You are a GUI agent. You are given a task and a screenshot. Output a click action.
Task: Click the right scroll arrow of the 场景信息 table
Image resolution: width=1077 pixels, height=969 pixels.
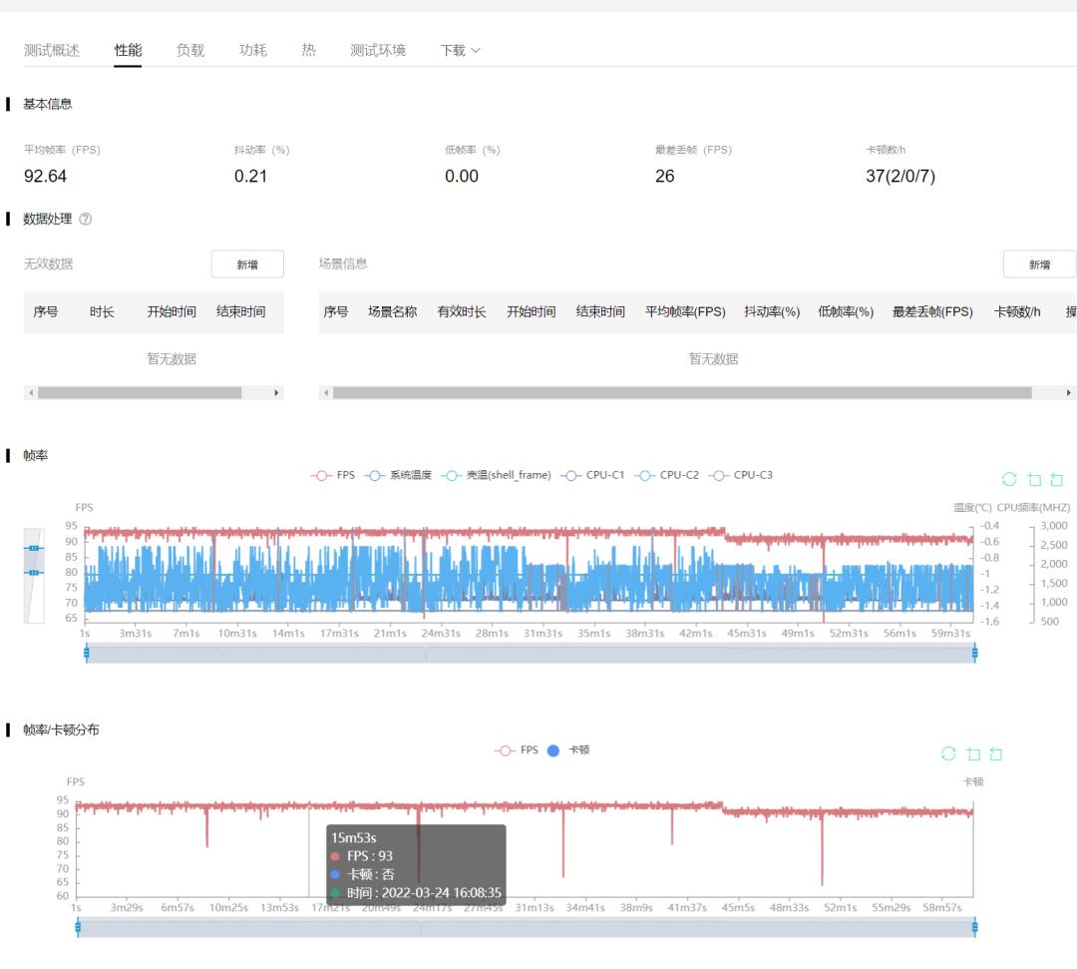tap(1069, 393)
